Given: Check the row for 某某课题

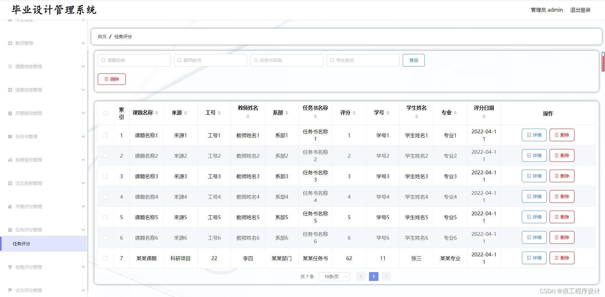Looking at the screenshot, I should click(x=105, y=258).
